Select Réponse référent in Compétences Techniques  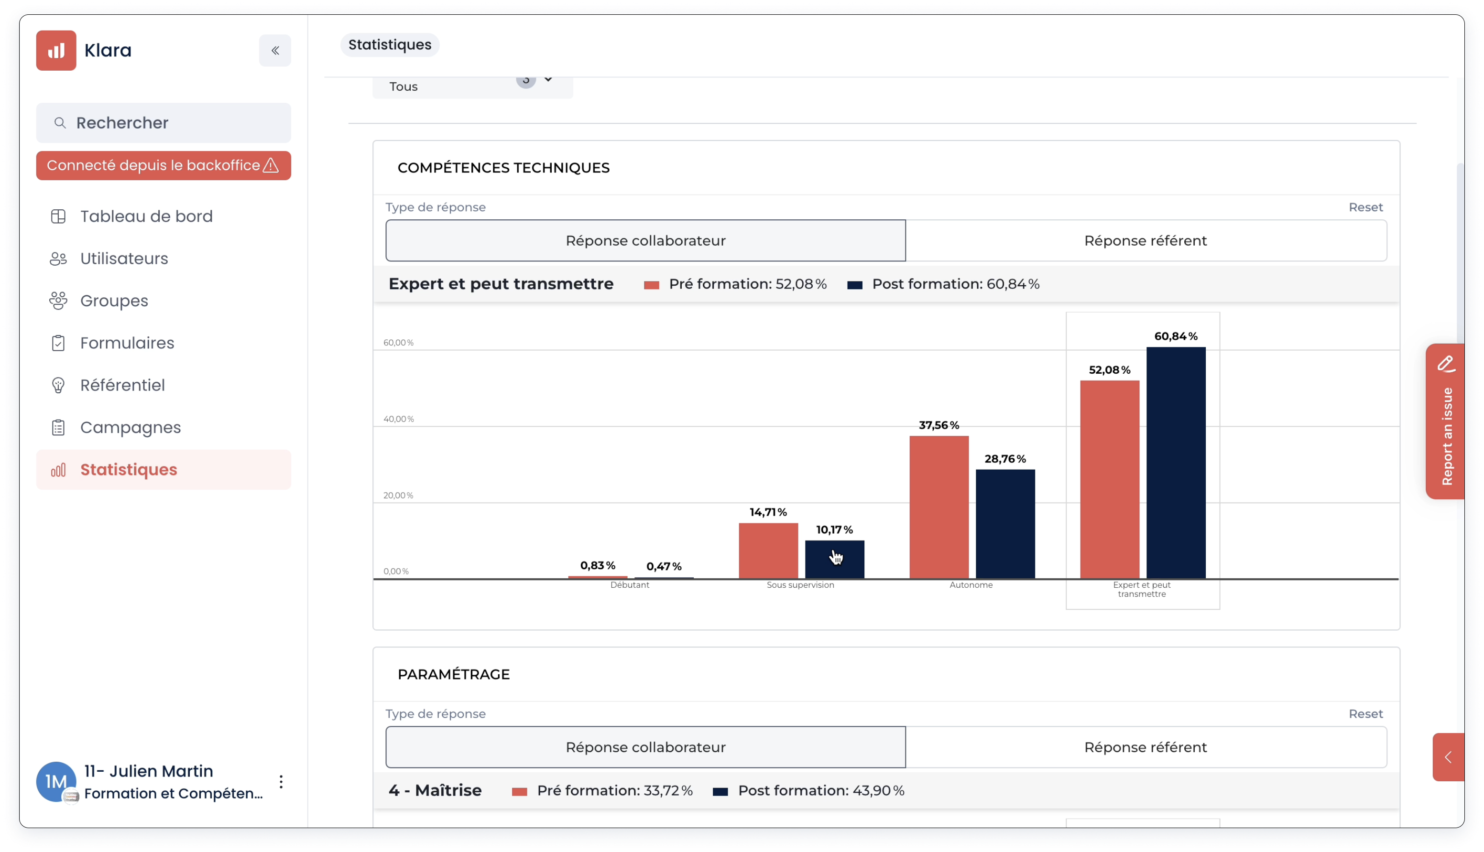click(1145, 240)
